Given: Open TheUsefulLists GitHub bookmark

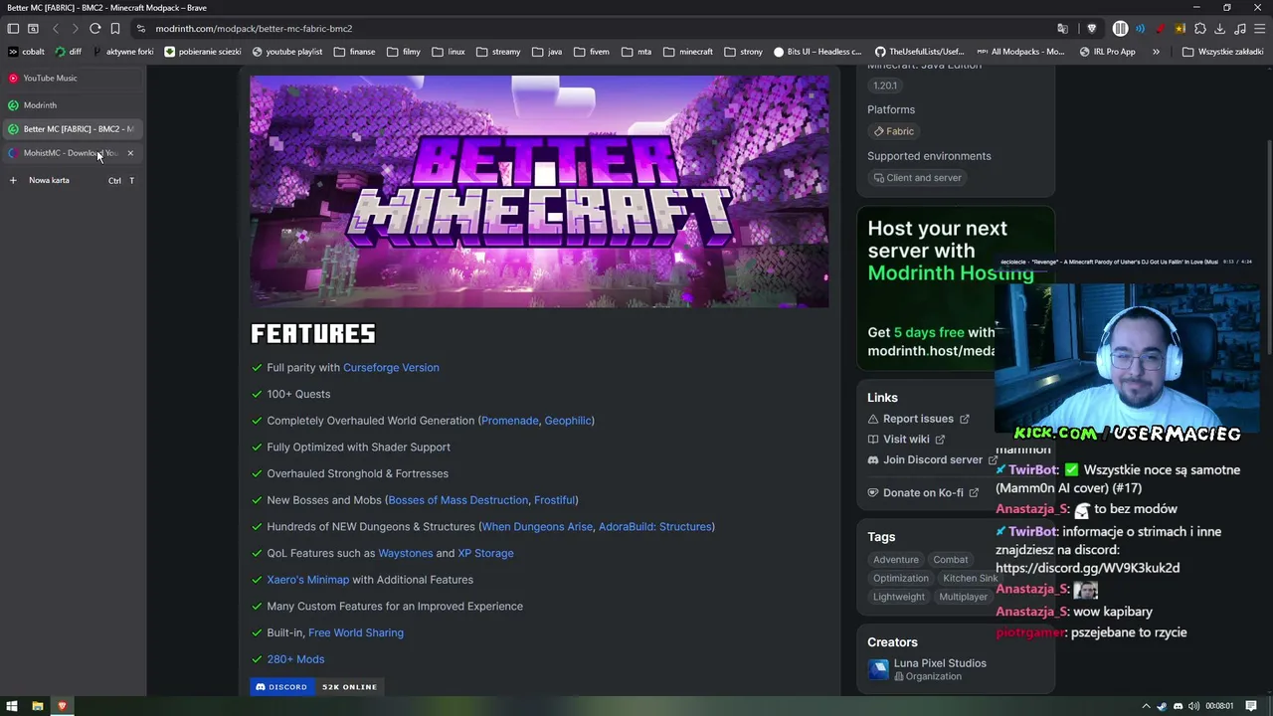Looking at the screenshot, I should pyautogui.click(x=920, y=52).
